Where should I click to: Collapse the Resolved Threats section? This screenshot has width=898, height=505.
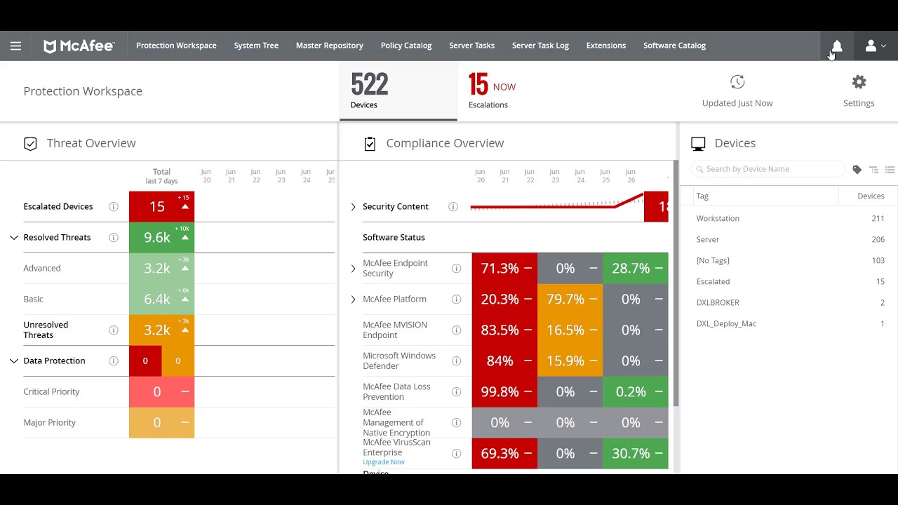point(13,238)
